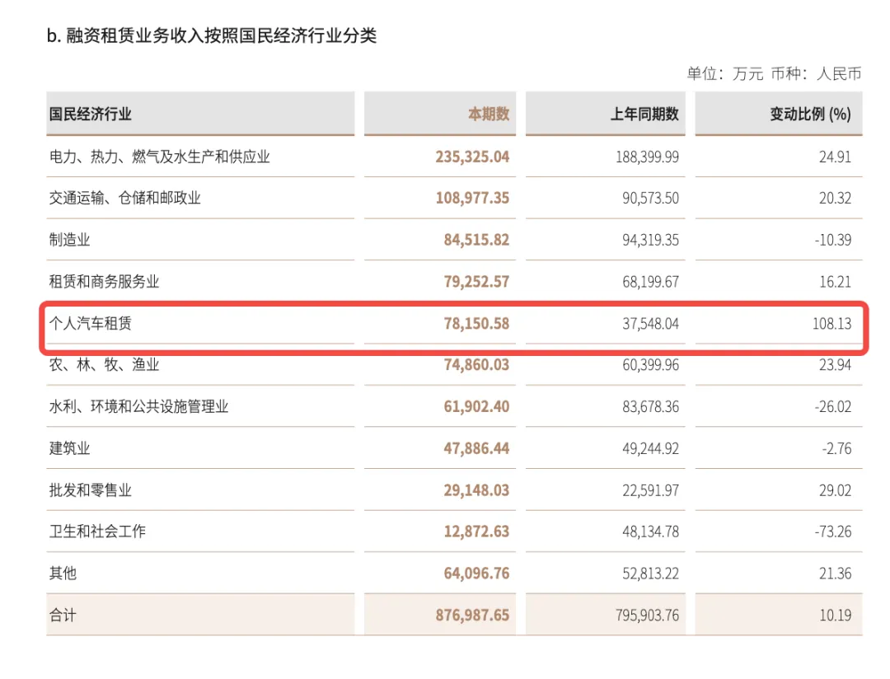
Task: Click the 108.13 change percentage
Action: (x=832, y=324)
